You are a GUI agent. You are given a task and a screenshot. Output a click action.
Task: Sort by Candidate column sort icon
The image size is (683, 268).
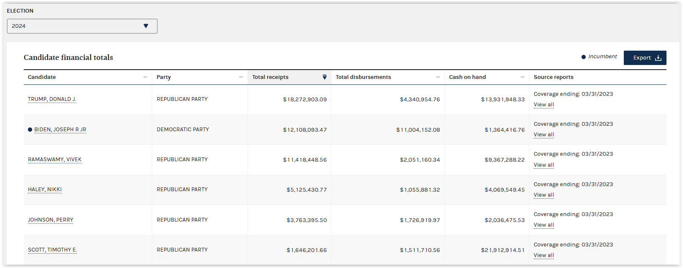[x=145, y=77]
